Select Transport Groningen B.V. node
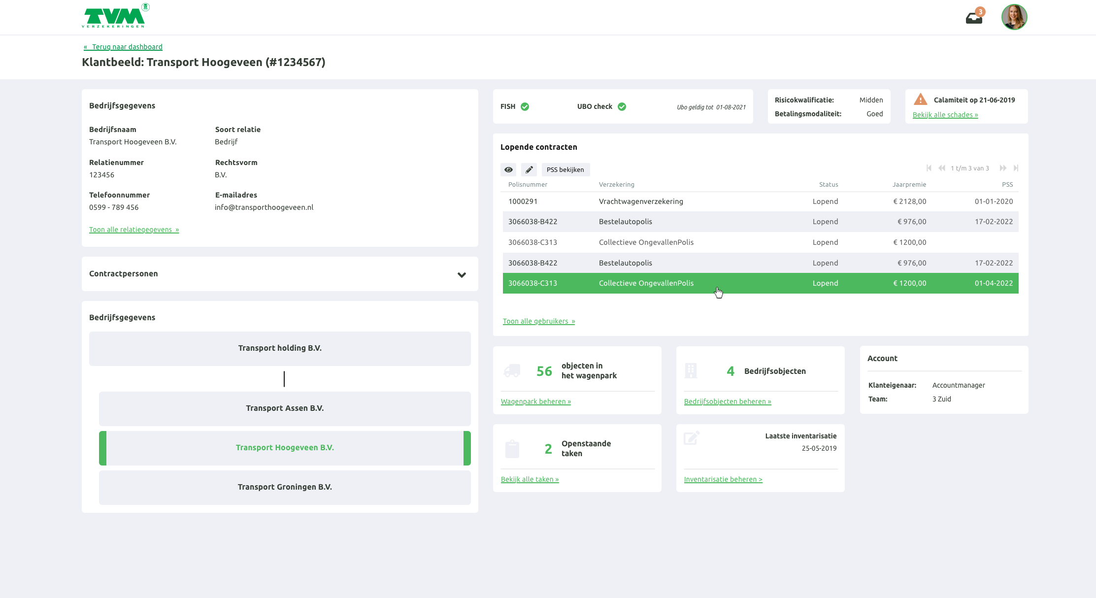The image size is (1096, 598). coord(285,487)
